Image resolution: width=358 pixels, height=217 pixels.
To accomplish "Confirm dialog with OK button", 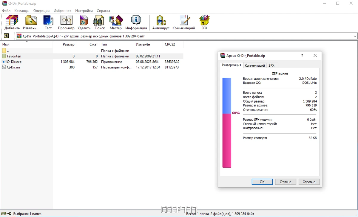I will point(262,182).
